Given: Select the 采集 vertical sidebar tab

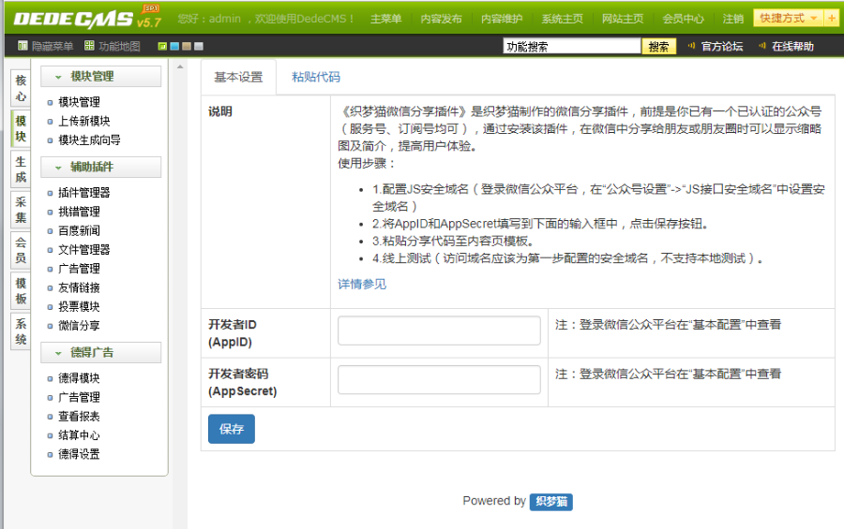Looking at the screenshot, I should click(x=21, y=210).
